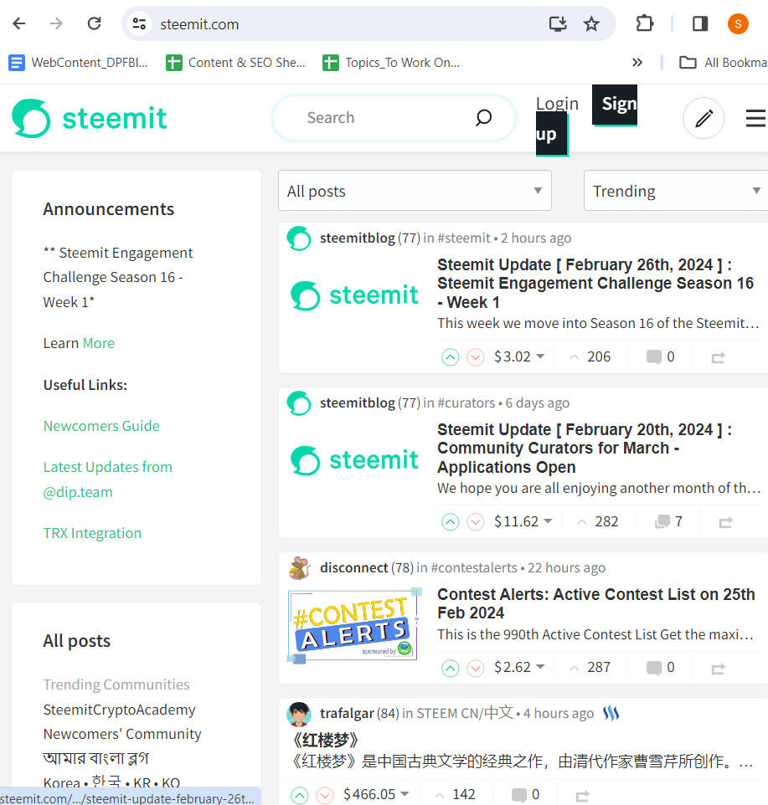The image size is (768, 805).
Task: Open the disconnect author profile
Action: (x=354, y=568)
